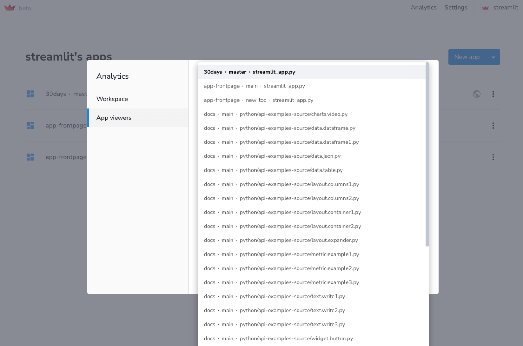Open Analytics in top navigation
This screenshot has height=346, width=523.
tap(423, 8)
